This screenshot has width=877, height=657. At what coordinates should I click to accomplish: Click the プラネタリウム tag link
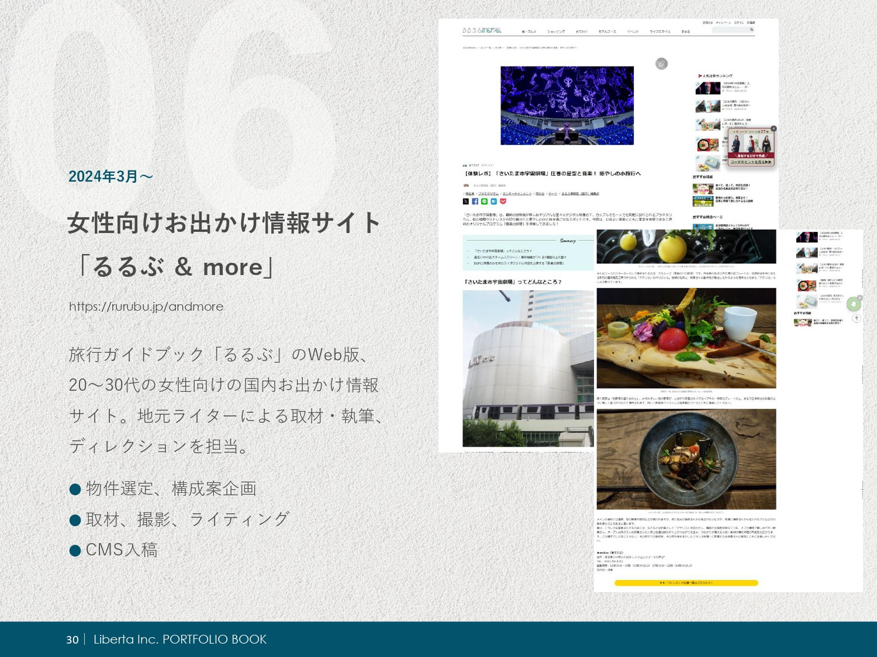click(488, 193)
